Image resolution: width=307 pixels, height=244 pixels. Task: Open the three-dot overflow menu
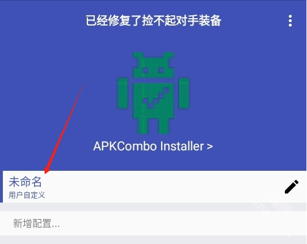click(x=290, y=21)
